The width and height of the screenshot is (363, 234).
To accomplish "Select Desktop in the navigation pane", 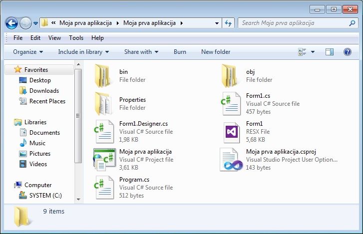I will click(40, 80).
